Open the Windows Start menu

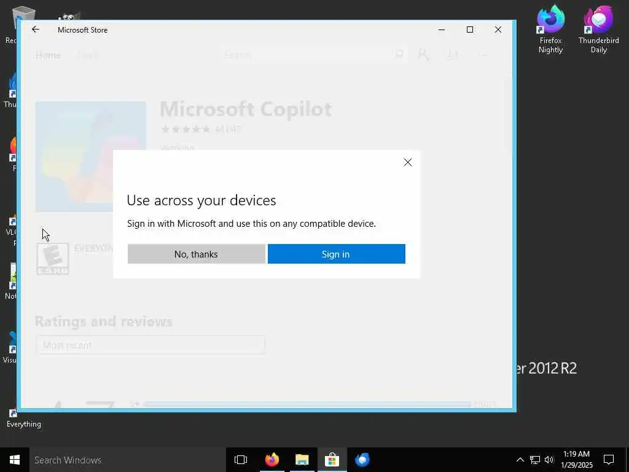[15, 460]
